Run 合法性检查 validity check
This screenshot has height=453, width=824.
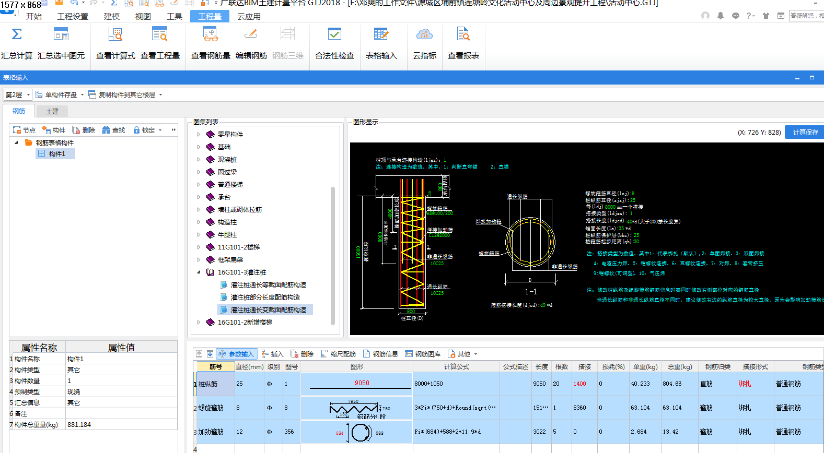click(334, 44)
